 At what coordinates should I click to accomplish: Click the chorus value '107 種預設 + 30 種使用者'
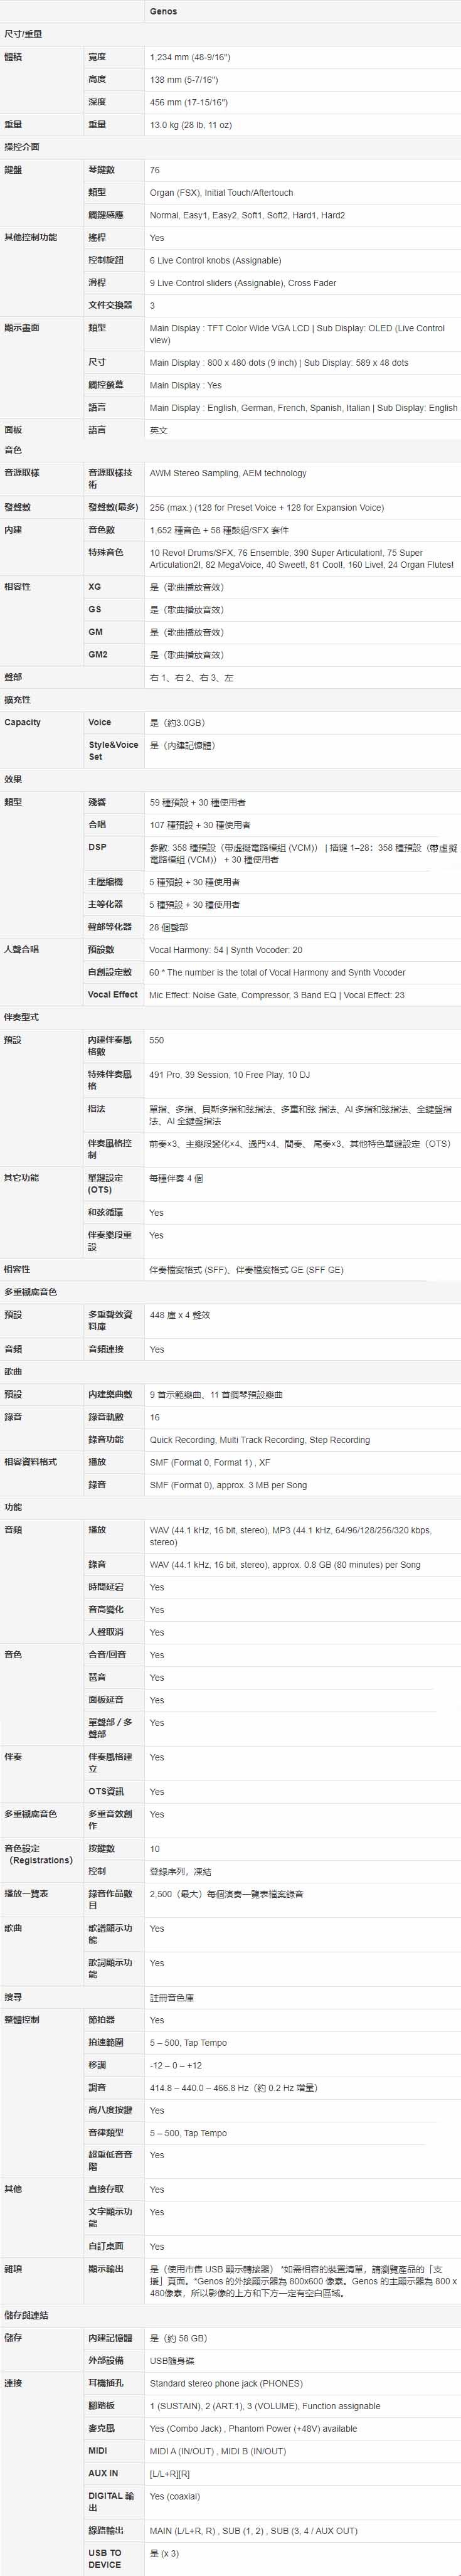click(x=200, y=825)
